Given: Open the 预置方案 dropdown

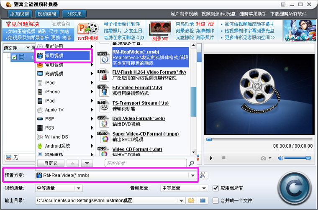Looking at the screenshot, I should [x=192, y=175].
